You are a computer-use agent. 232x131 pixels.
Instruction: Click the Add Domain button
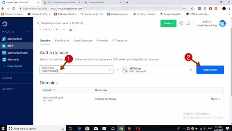[x=210, y=70]
